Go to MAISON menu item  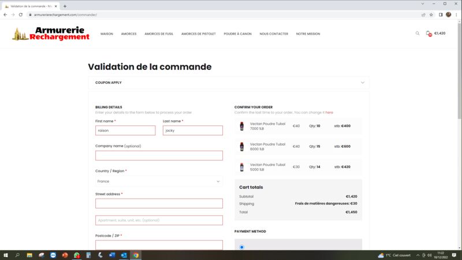(x=107, y=34)
